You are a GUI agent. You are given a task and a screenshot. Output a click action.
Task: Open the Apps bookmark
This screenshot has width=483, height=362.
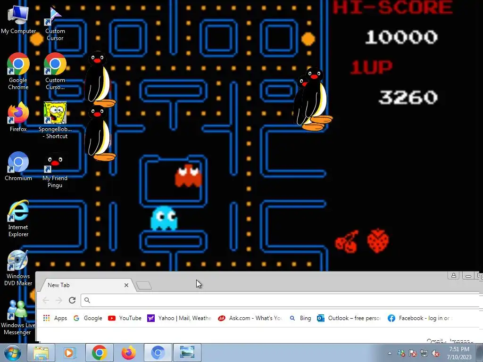point(55,318)
